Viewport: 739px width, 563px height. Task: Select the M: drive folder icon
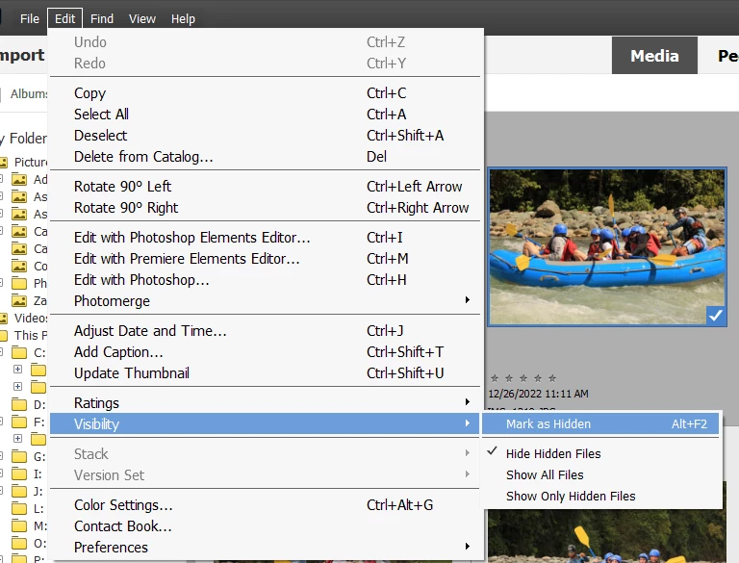click(19, 525)
